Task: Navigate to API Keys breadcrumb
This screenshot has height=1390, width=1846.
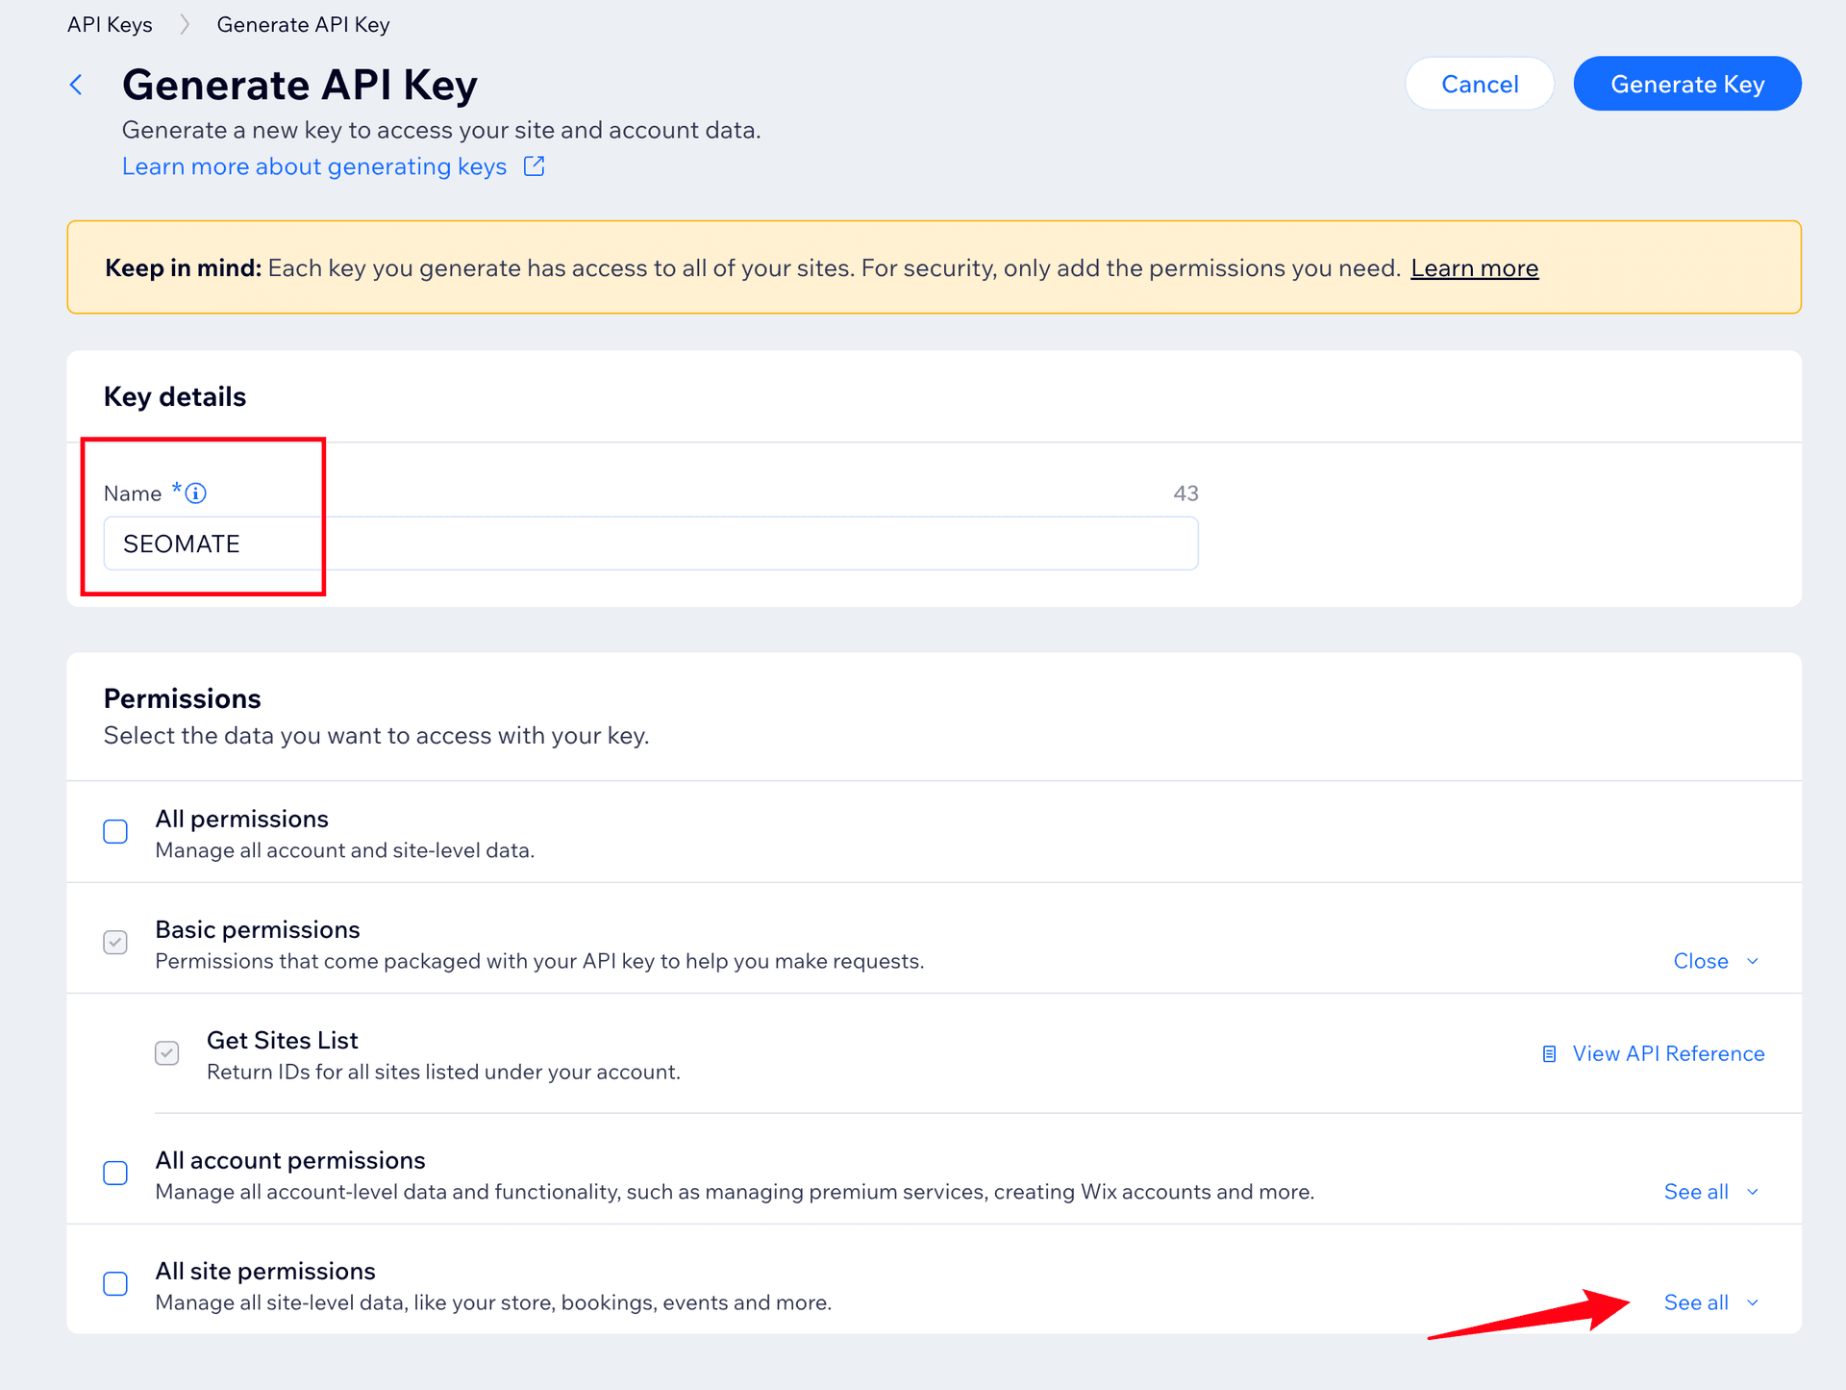Action: point(109,24)
